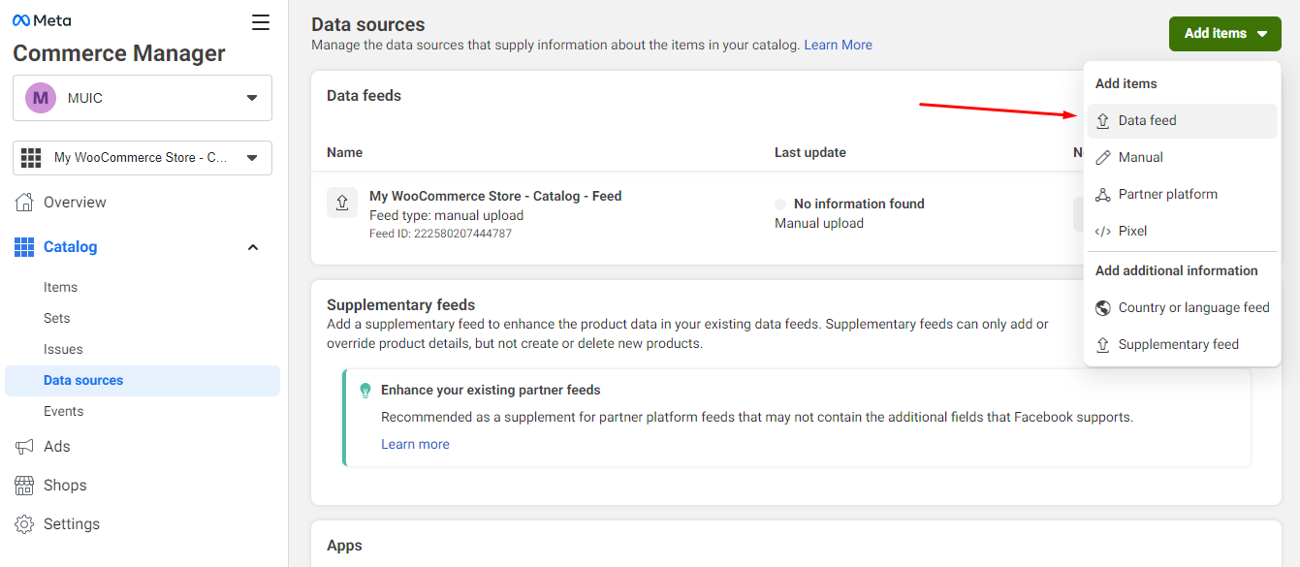Click the catalog grid icon in selector

click(31, 157)
